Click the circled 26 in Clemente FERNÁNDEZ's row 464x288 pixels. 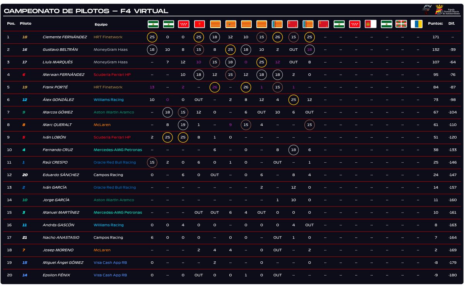click(x=278, y=37)
